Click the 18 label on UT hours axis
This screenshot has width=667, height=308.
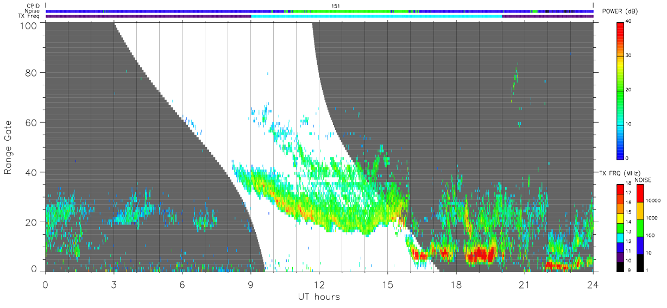click(456, 284)
